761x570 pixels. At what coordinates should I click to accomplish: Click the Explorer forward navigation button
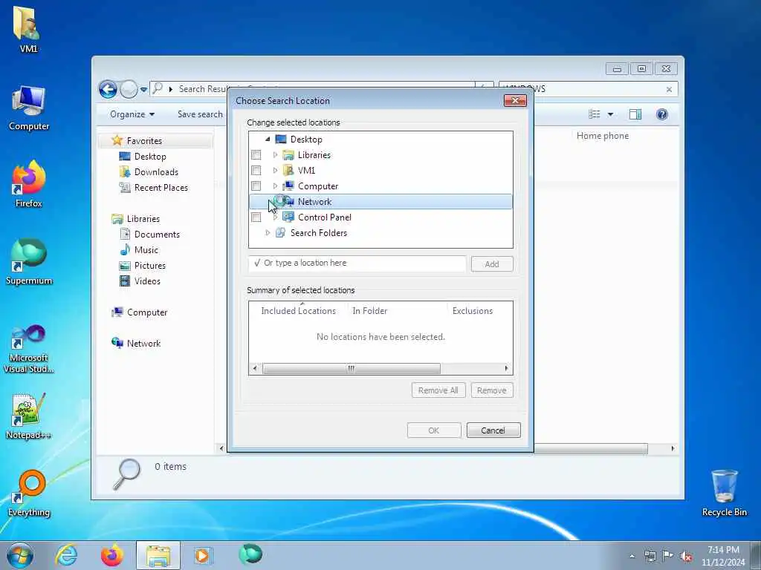129,89
